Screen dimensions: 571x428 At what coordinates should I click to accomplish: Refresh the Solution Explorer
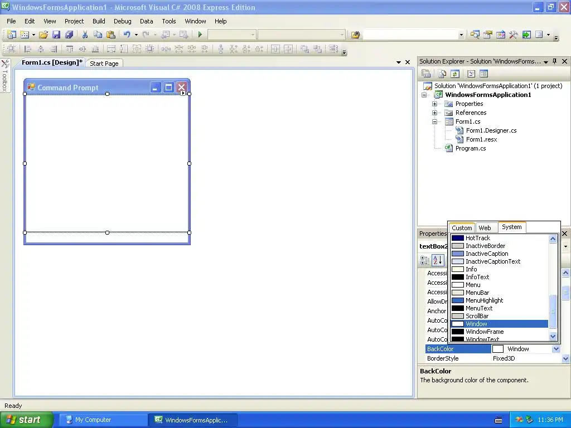455,74
